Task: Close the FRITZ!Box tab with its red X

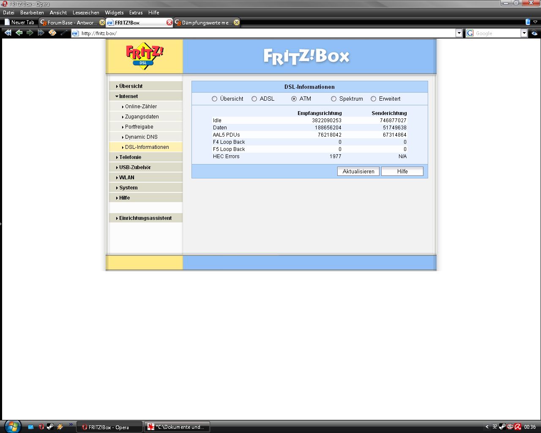Action: (x=169, y=22)
